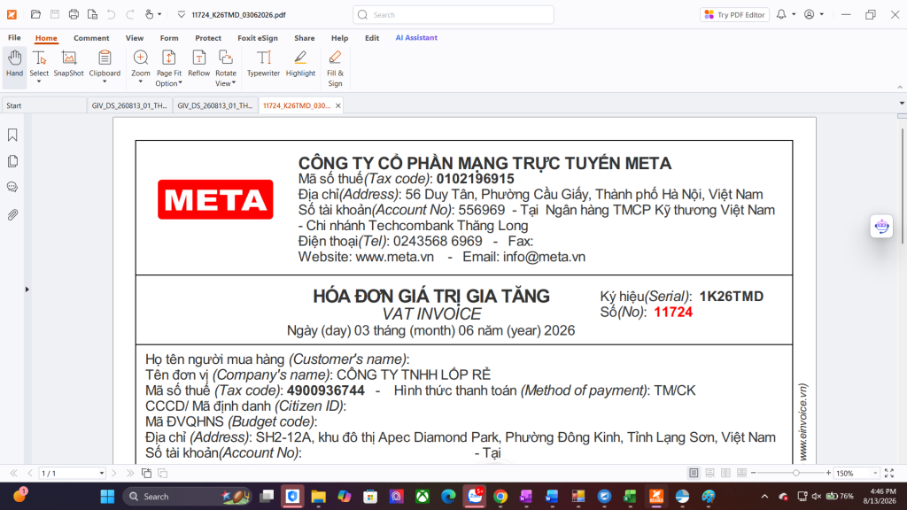Viewport: 907px width, 510px height.
Task: Switch to facing pages view mode
Action: [725, 473]
